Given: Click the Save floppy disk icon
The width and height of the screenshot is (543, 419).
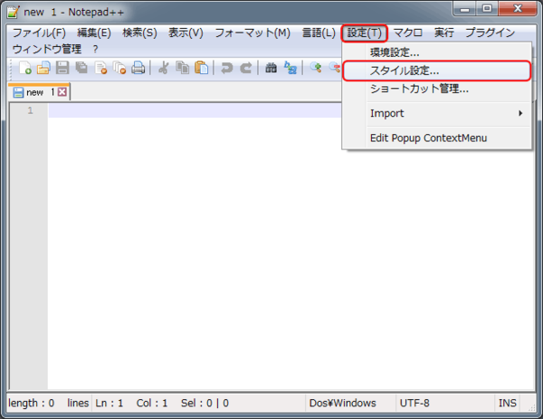Looking at the screenshot, I should [62, 68].
